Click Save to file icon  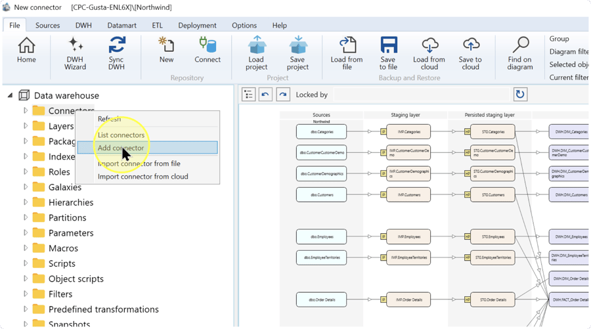[389, 45]
